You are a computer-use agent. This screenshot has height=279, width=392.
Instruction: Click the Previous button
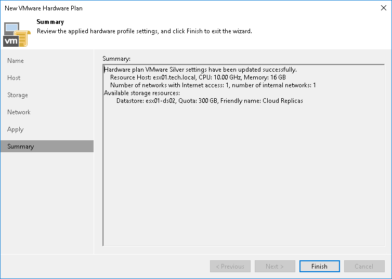(230, 266)
